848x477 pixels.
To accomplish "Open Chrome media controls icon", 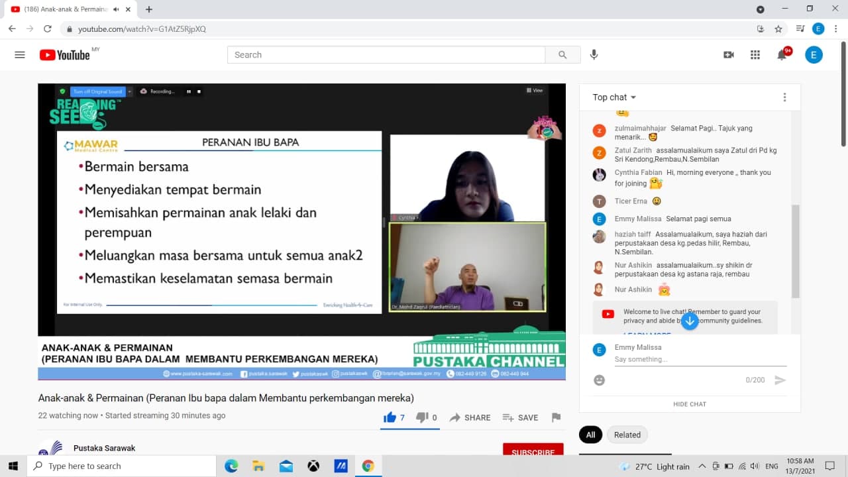I will tap(800, 29).
